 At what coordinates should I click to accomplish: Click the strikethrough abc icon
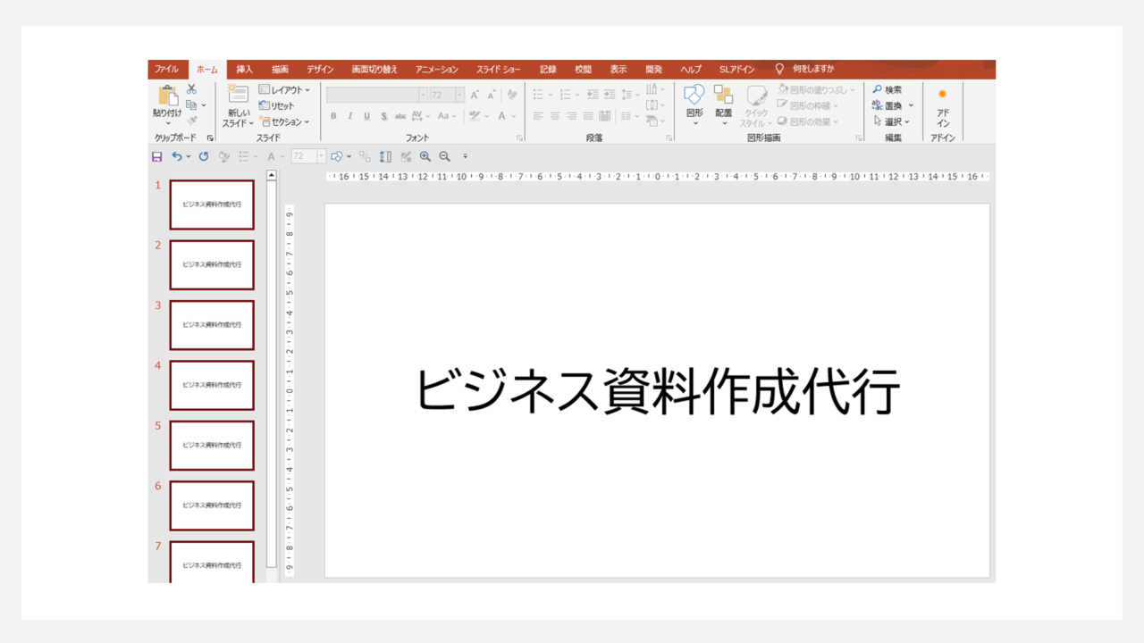(x=400, y=116)
